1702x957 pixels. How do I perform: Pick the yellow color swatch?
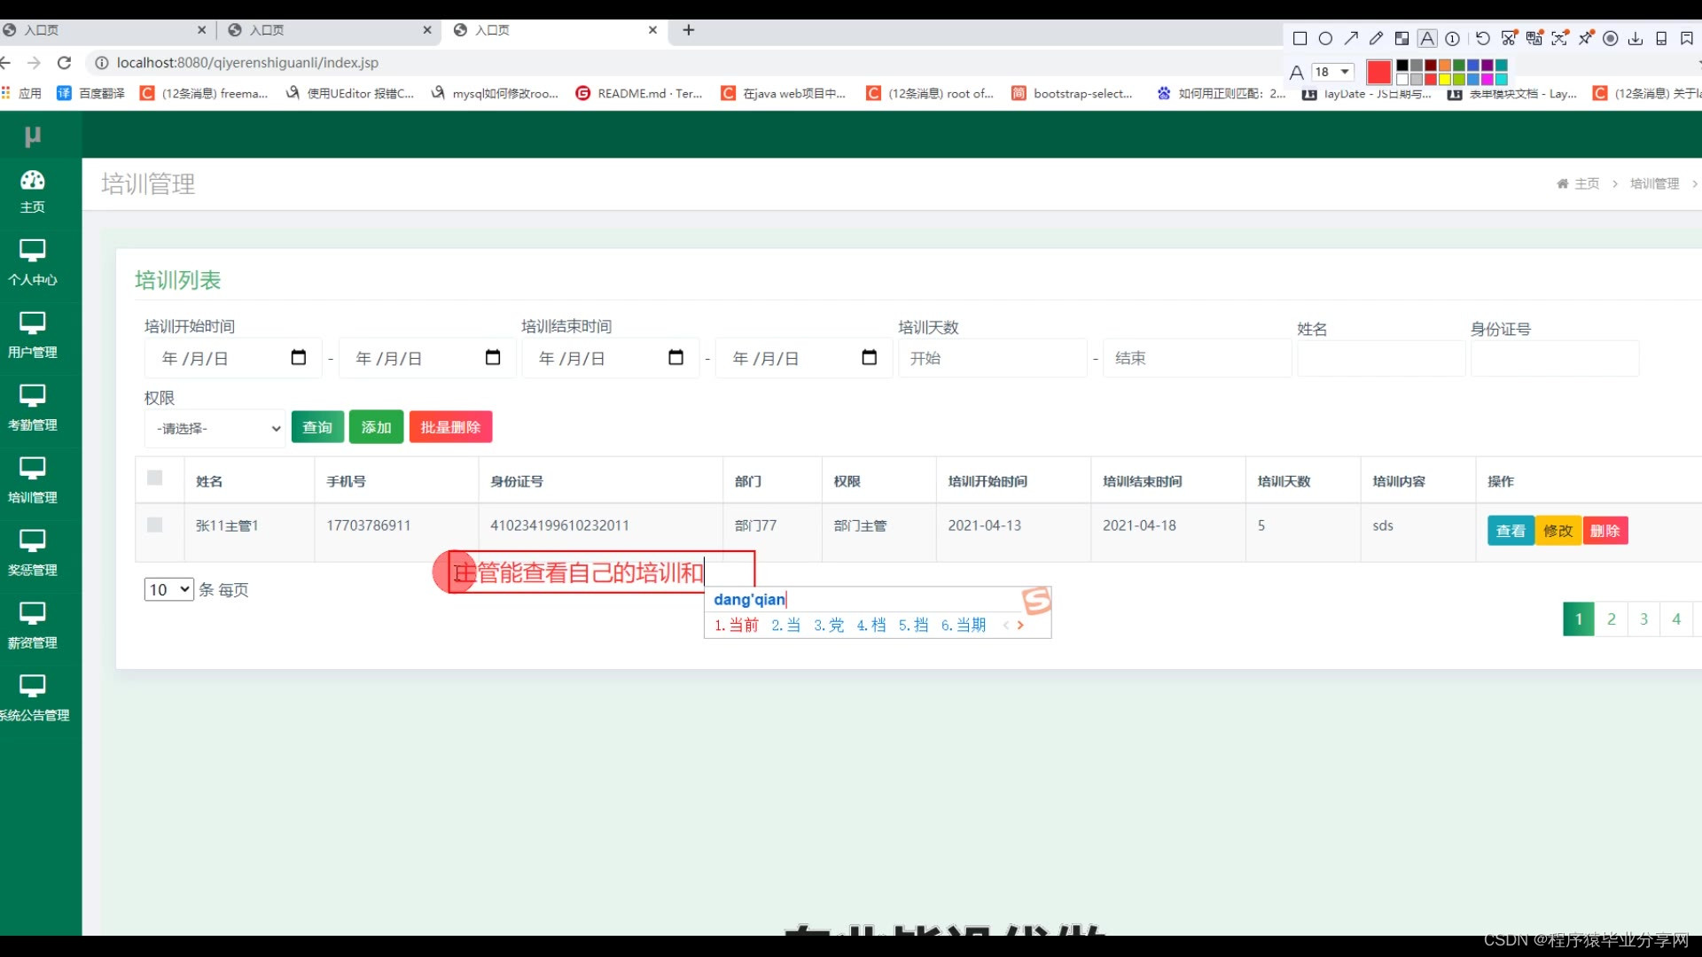pyautogui.click(x=1445, y=80)
